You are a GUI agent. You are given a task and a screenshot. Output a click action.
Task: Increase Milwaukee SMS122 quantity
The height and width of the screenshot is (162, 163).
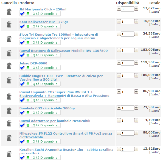tap(136, 133)
